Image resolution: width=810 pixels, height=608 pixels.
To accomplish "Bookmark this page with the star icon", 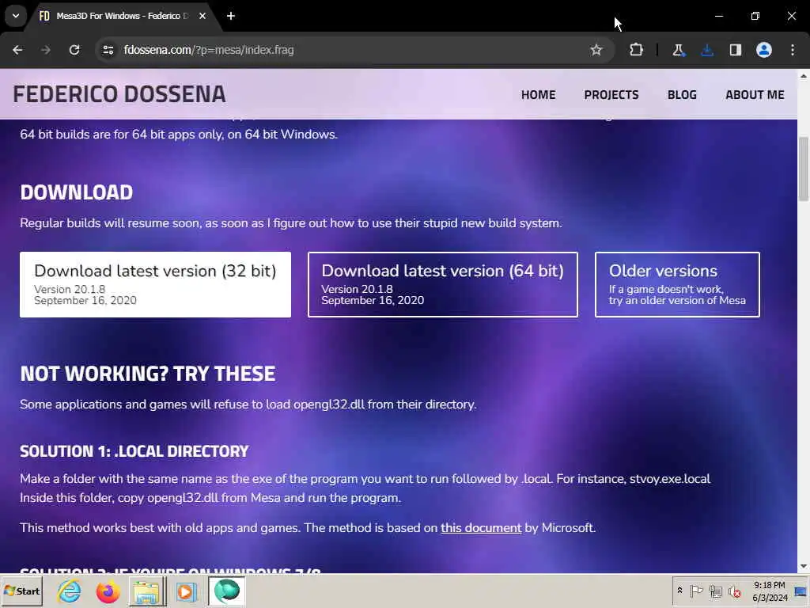I will [596, 50].
